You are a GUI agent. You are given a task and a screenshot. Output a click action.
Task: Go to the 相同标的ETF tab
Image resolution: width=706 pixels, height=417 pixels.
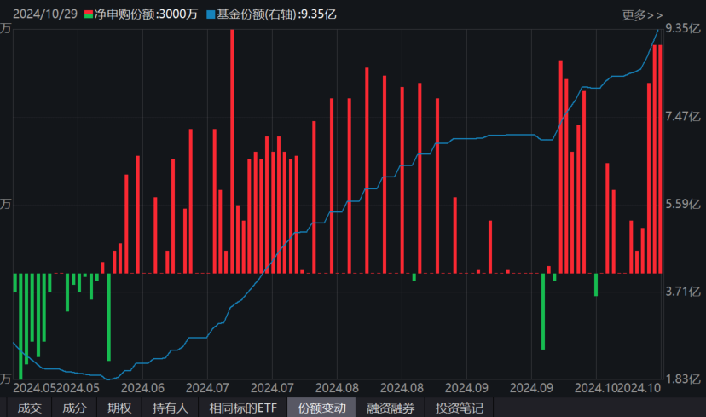[x=242, y=408]
